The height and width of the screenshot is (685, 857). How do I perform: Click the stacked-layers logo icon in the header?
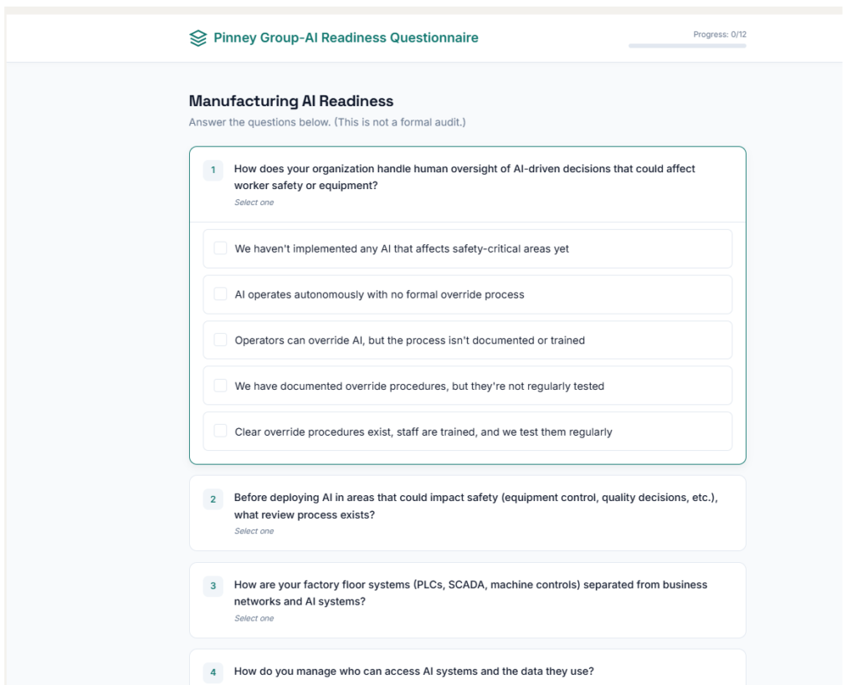click(x=198, y=38)
